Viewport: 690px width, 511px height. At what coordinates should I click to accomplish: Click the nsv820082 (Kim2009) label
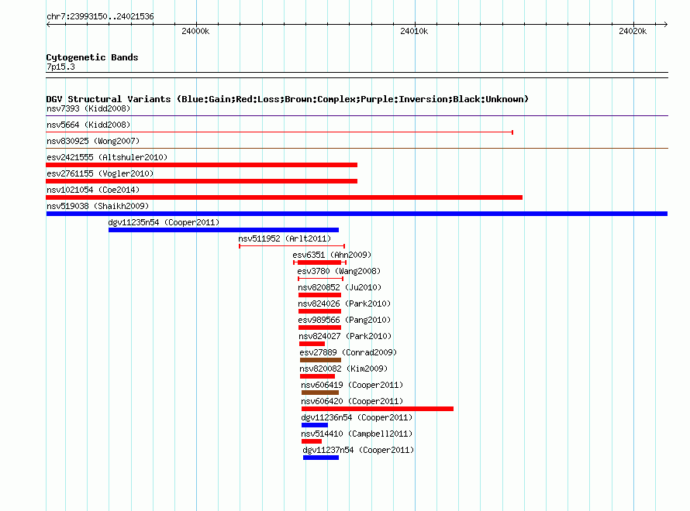(343, 369)
